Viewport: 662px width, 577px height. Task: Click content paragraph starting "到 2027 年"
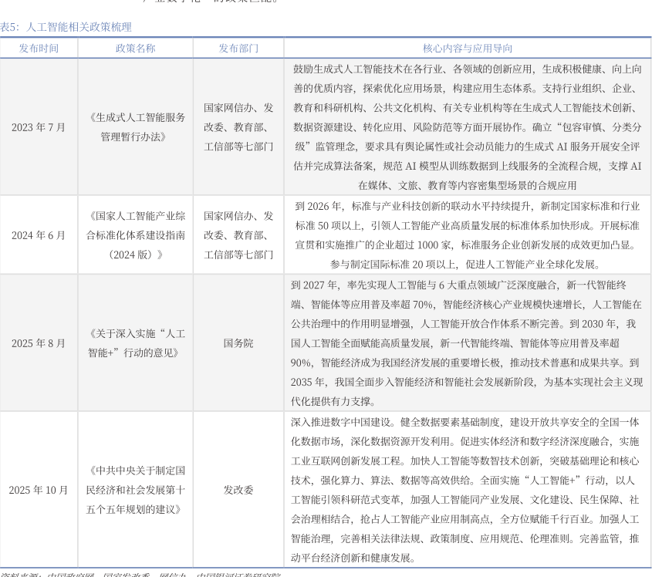click(467, 343)
